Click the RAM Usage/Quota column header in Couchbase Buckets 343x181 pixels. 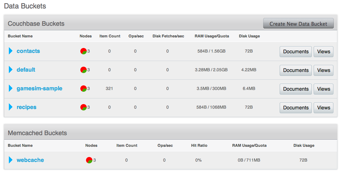coord(212,36)
